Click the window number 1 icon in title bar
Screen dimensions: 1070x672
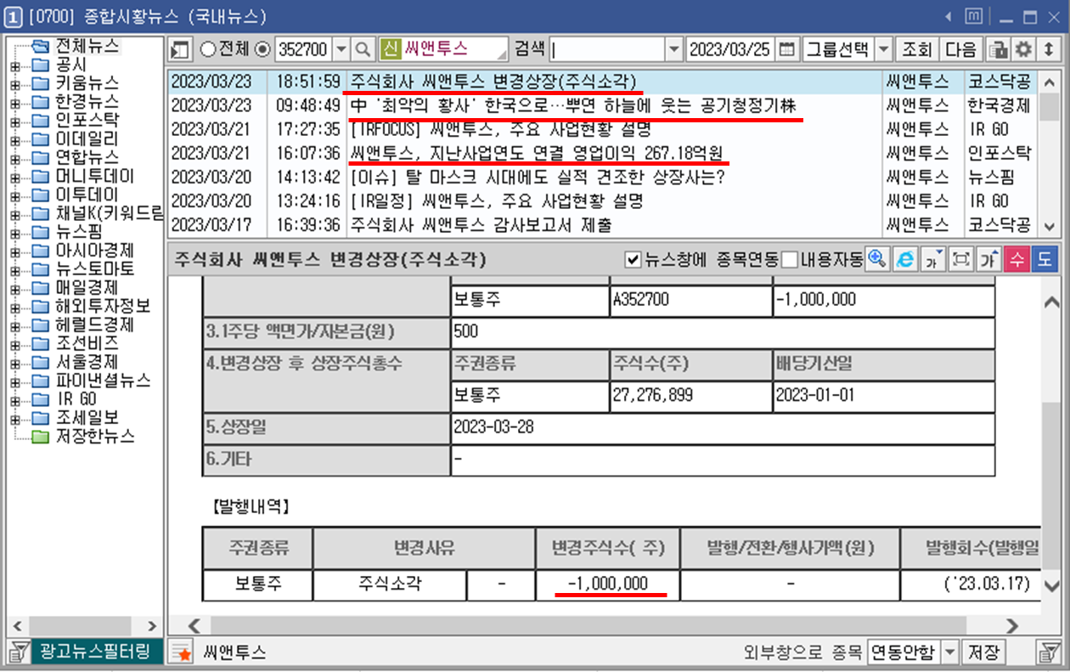(14, 17)
